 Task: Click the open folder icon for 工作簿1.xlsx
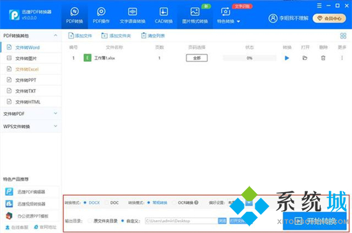305,58
